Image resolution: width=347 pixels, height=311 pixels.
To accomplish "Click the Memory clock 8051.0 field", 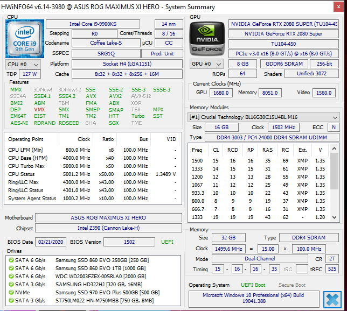I will point(270,93).
